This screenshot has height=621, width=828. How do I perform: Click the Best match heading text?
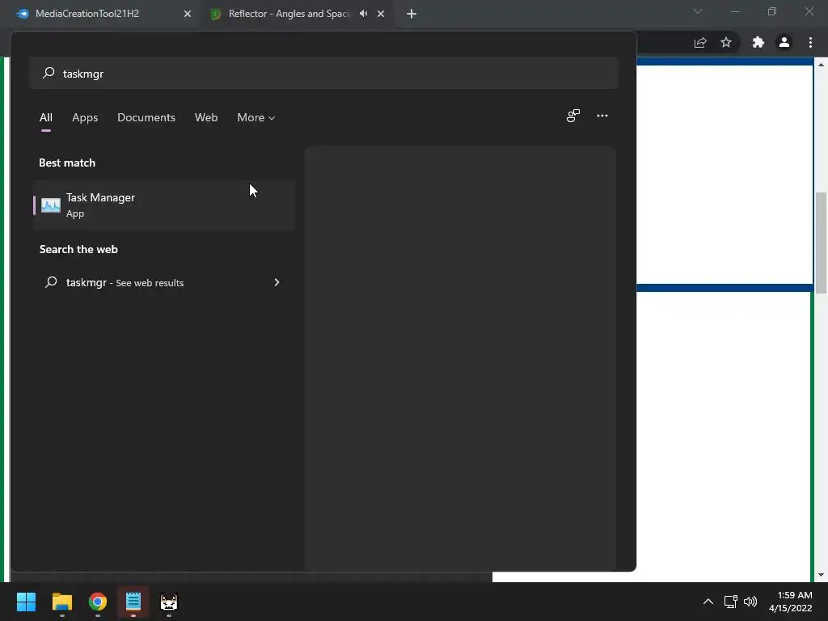(67, 163)
